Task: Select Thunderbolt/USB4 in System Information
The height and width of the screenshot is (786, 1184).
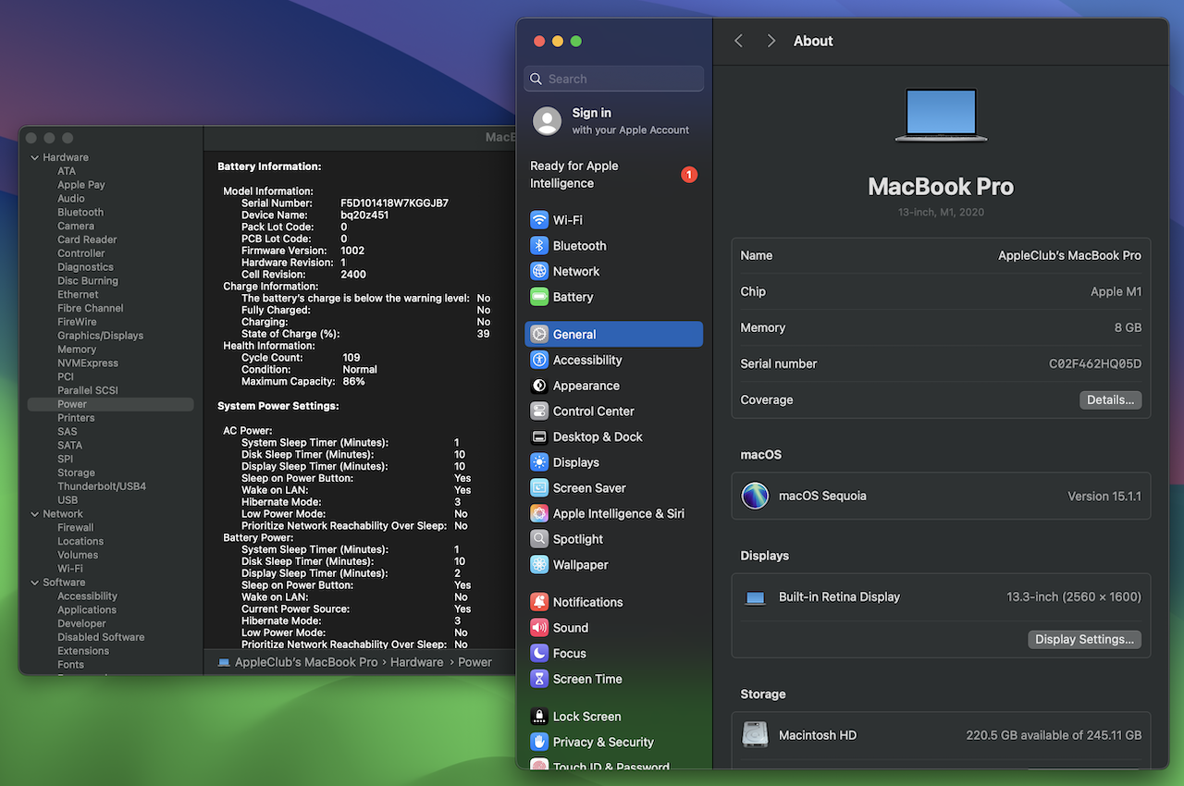Action: pyautogui.click(x=102, y=486)
